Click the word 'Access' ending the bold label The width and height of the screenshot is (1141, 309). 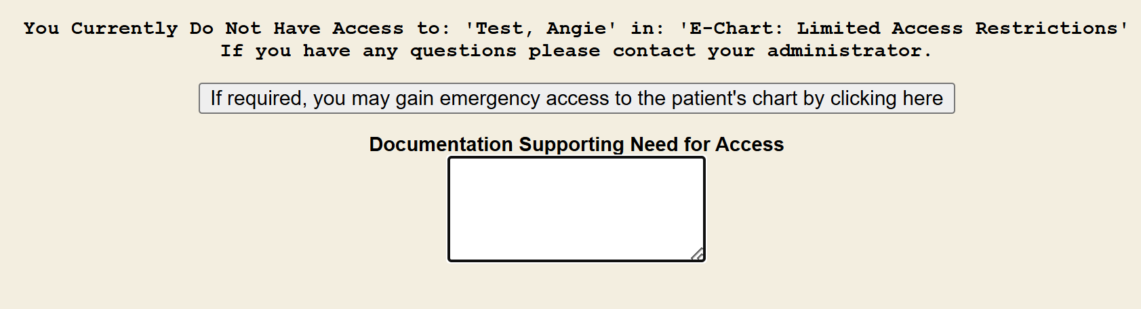click(x=749, y=144)
